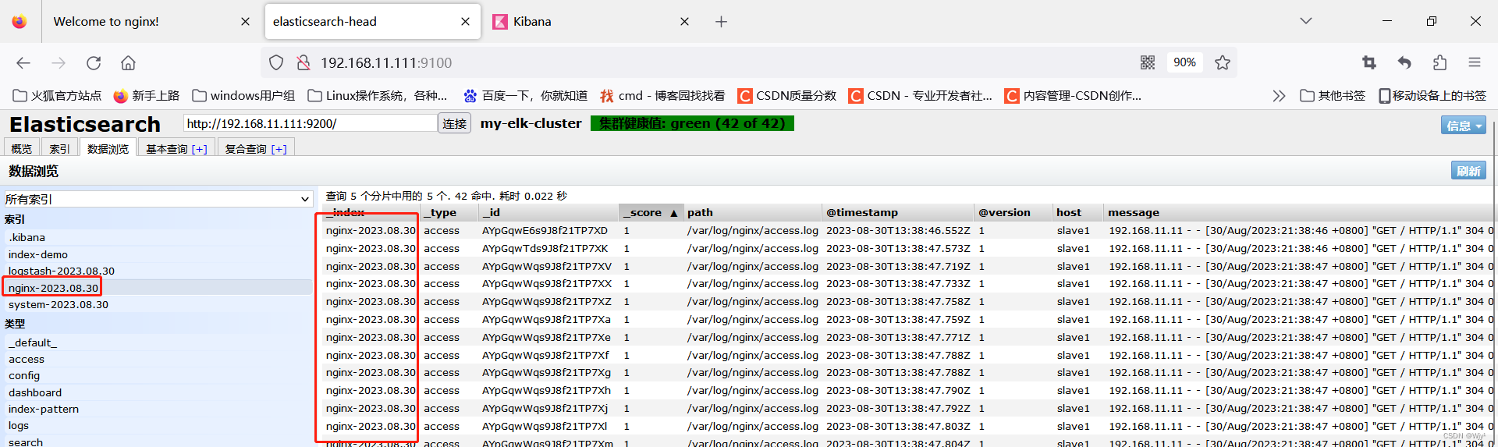Open the Linux操作系统 bookmark folder
This screenshot has width=1498, height=447.
tap(378, 96)
